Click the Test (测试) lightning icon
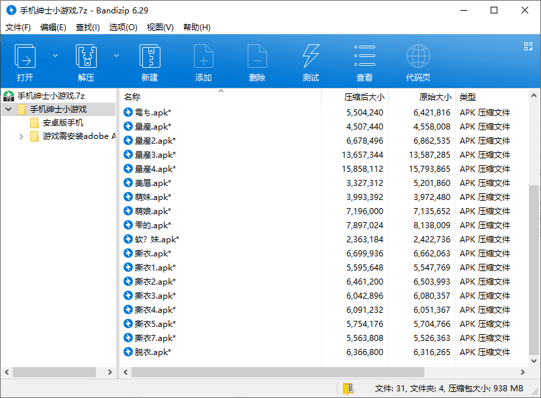 [311, 56]
